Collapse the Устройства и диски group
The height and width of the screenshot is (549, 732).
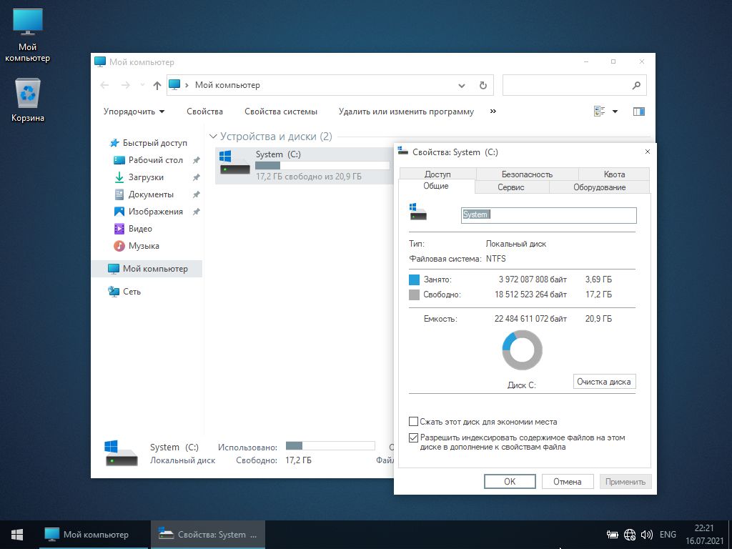(213, 137)
